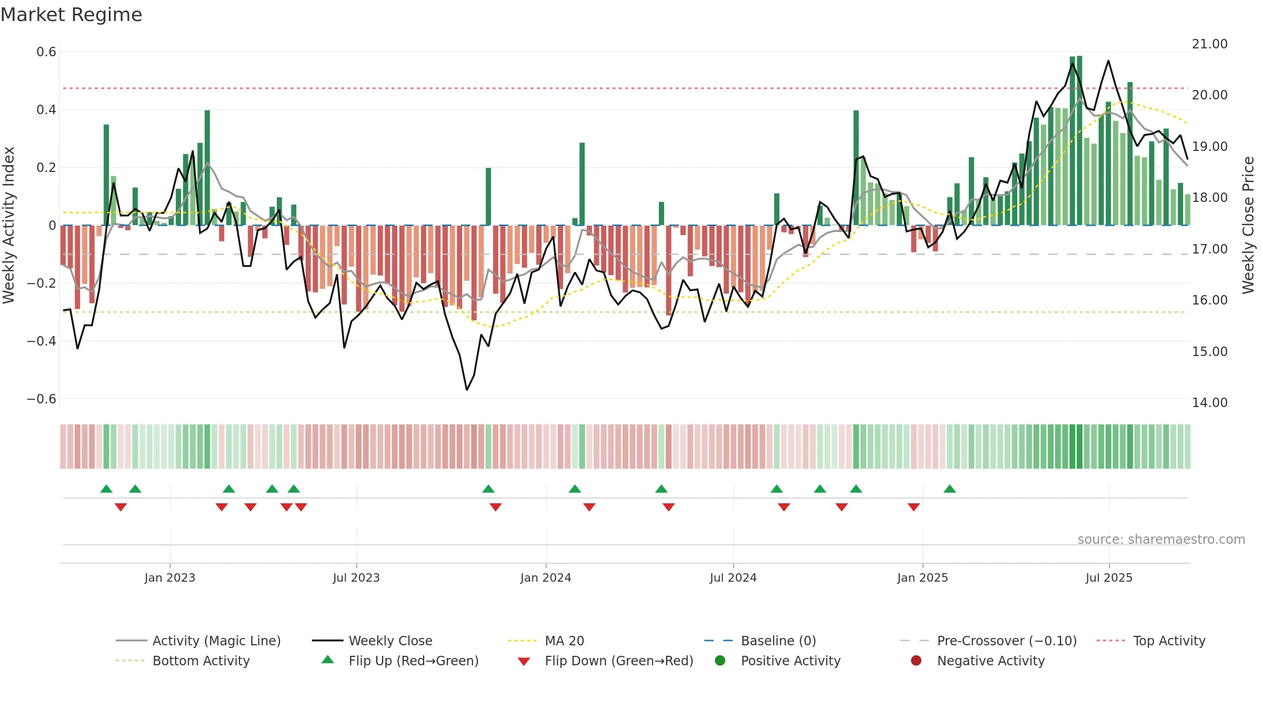Click the Jul 2023 x-axis label
The height and width of the screenshot is (710, 1263).
pos(356,577)
